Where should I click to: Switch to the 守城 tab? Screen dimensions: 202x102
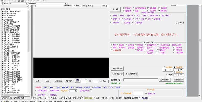coord(105,87)
